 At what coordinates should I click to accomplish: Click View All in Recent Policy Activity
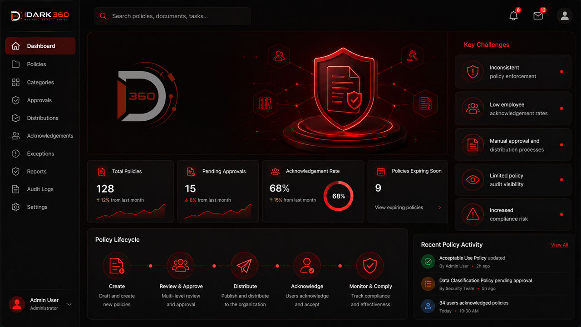click(559, 245)
